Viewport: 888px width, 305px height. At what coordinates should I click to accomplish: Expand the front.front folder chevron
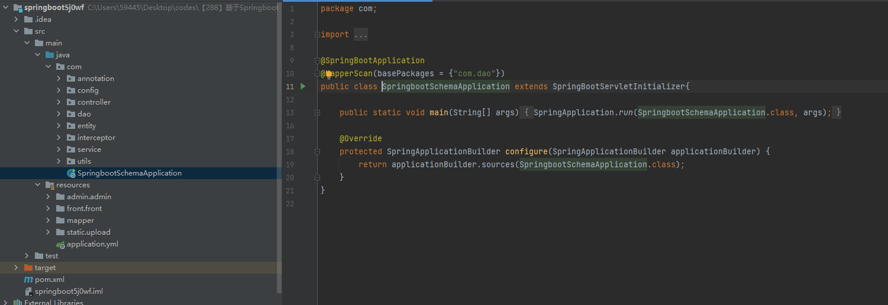pyautogui.click(x=49, y=209)
